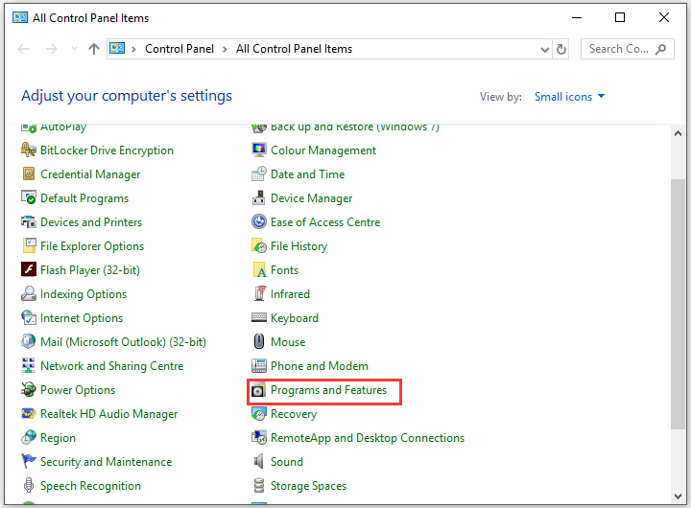
Task: Click the search magnifier icon
Action: [660, 49]
